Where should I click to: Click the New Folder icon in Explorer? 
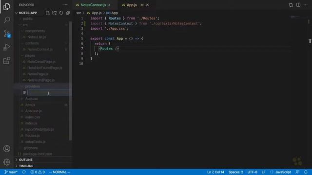(x=54, y=13)
